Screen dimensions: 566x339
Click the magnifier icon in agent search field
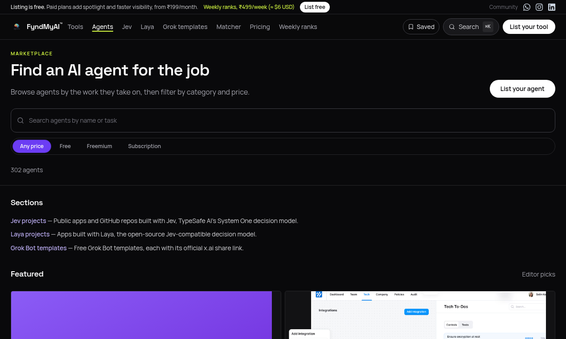[21, 120]
